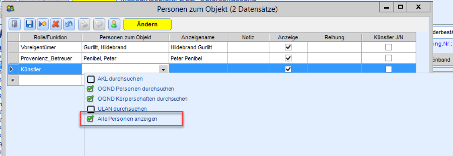Click the new record star icon
The image size is (453, 156).
coord(42,24)
